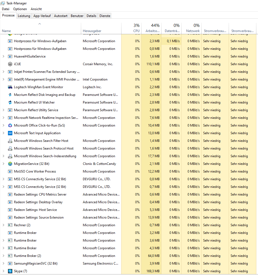Click the Clonix & CottonCandy publisher cell
Screen dimensions: 258x278
pyautogui.click(x=99, y=164)
